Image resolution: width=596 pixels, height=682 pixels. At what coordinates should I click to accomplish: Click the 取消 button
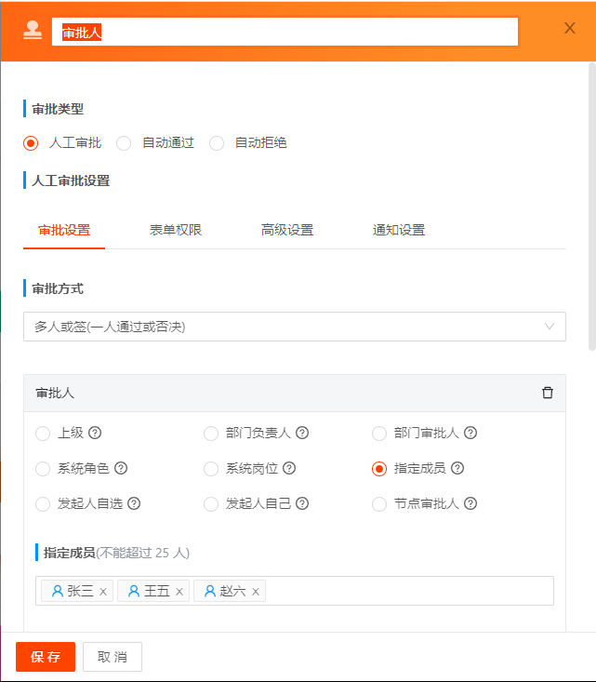[113, 657]
